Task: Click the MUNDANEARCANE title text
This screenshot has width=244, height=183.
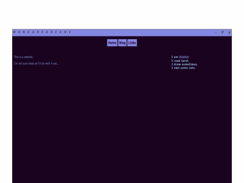Action: [x=42, y=32]
